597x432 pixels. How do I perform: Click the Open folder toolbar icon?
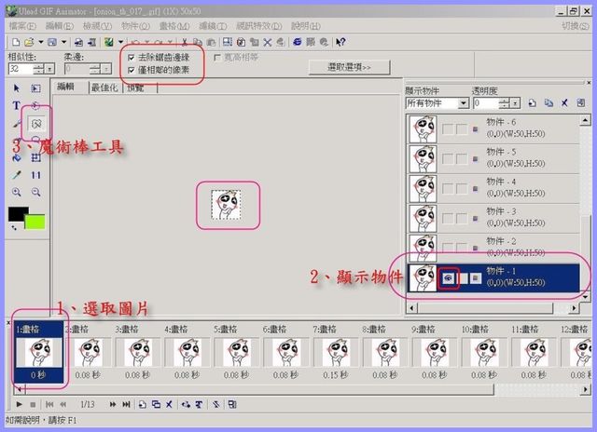(29, 42)
